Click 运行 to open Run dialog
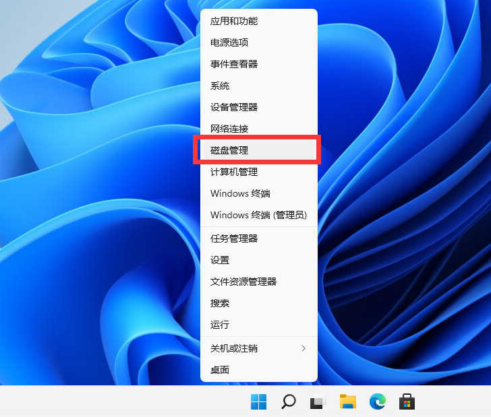The height and width of the screenshot is (417, 491). click(220, 324)
